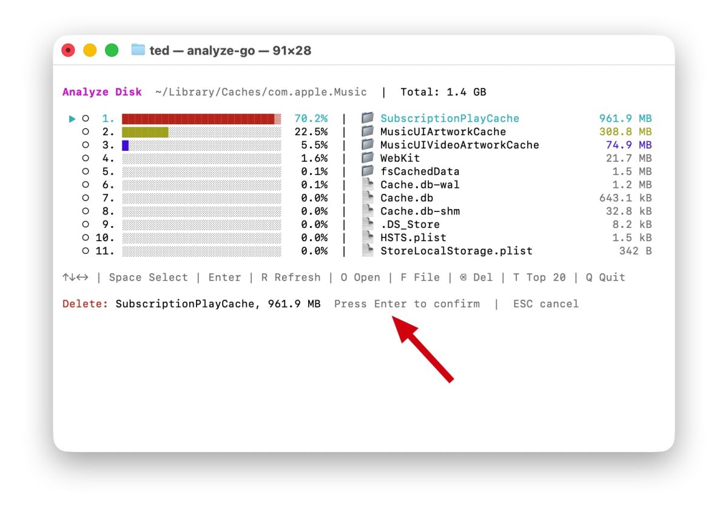Click the title bar folder icon beside ted
This screenshot has width=728, height=523.
pyautogui.click(x=138, y=50)
